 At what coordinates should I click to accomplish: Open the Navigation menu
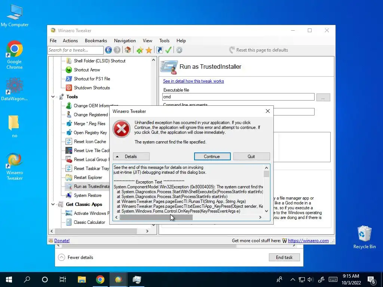click(125, 41)
